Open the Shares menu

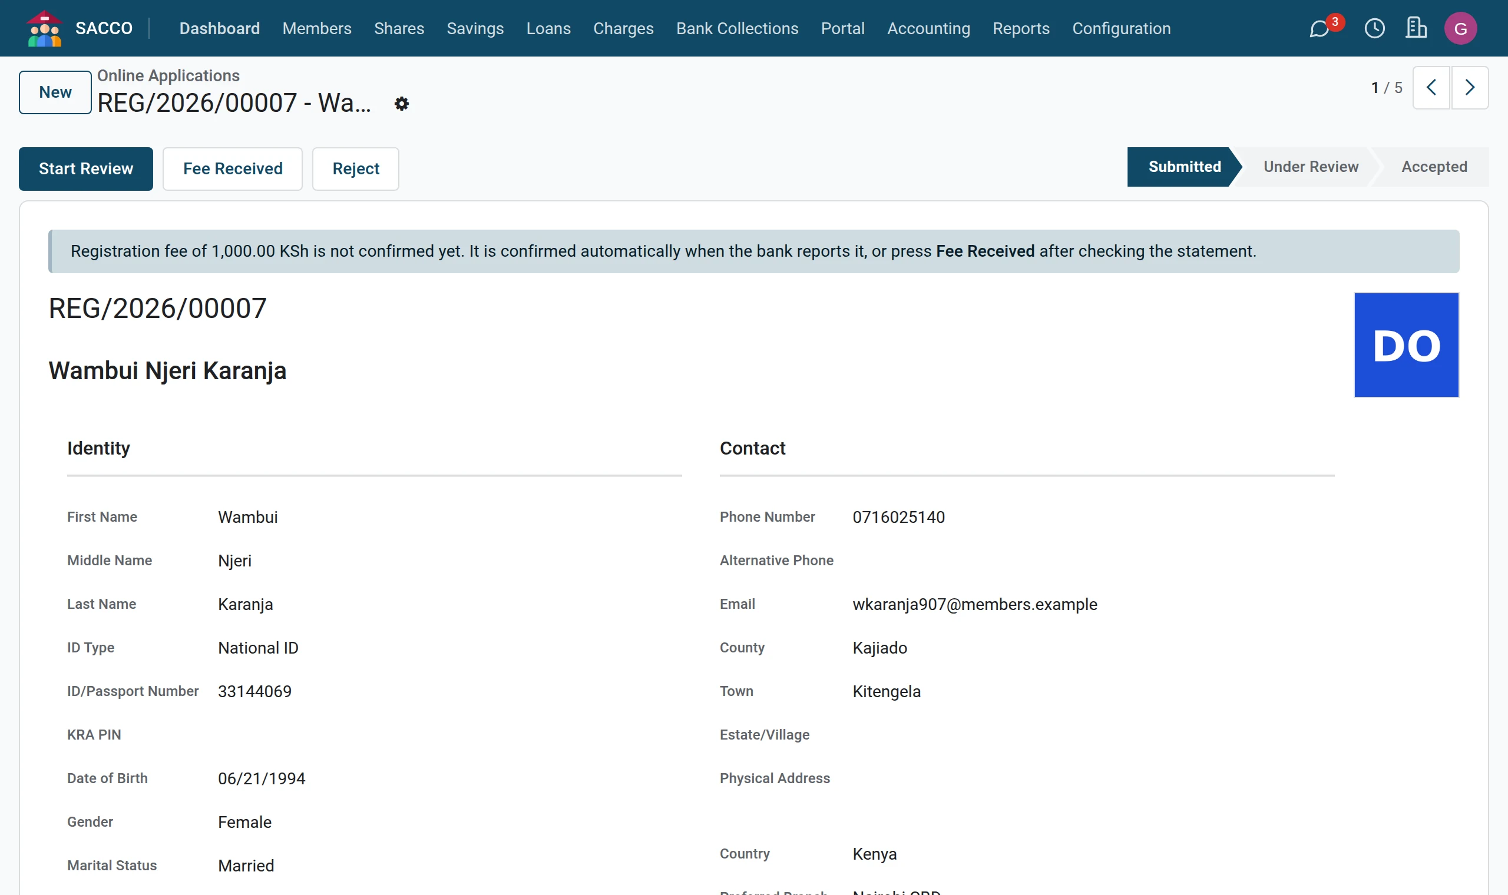[x=399, y=28]
